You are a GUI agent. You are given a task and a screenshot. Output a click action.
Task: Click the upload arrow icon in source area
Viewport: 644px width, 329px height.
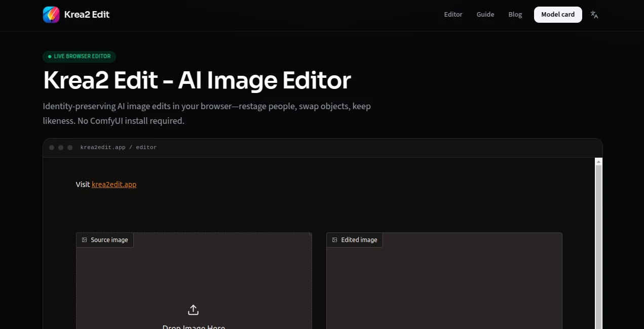(x=193, y=310)
